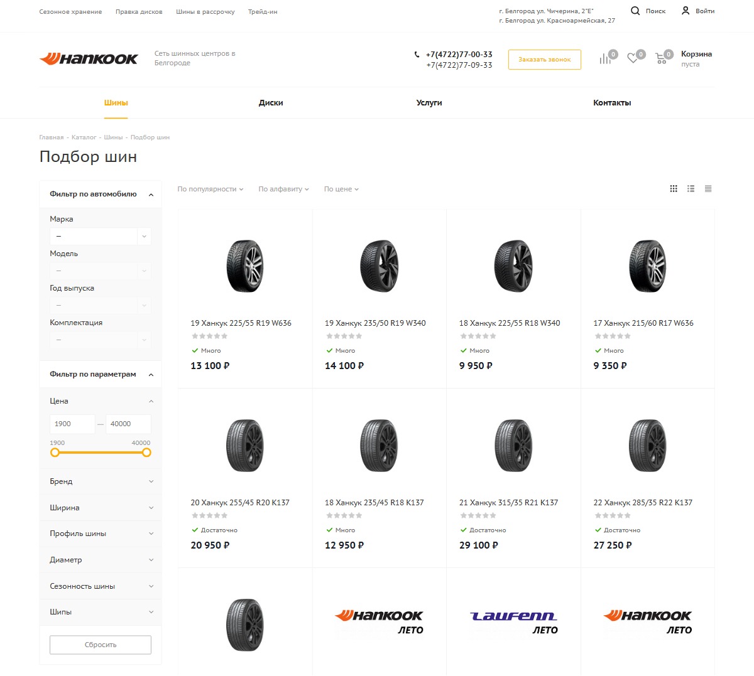The width and height of the screenshot is (754, 676).
Task: Rate the 235/50 R19 W340 tire stars
Action: tap(344, 336)
